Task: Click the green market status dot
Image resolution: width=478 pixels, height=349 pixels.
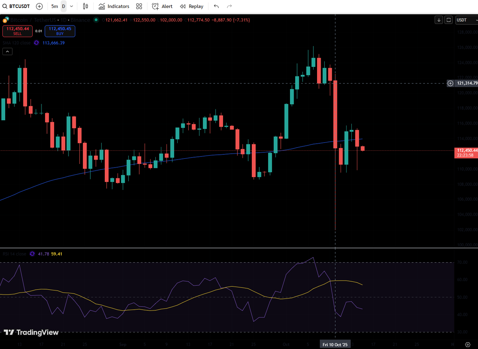Action: pos(96,20)
